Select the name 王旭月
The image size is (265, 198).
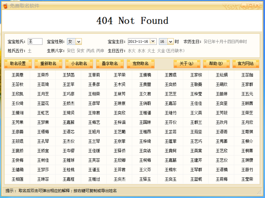tap(94, 132)
